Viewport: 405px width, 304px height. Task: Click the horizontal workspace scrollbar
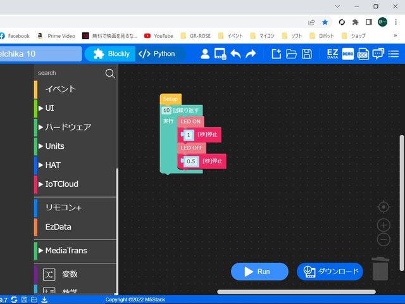pyautogui.click(x=296, y=292)
